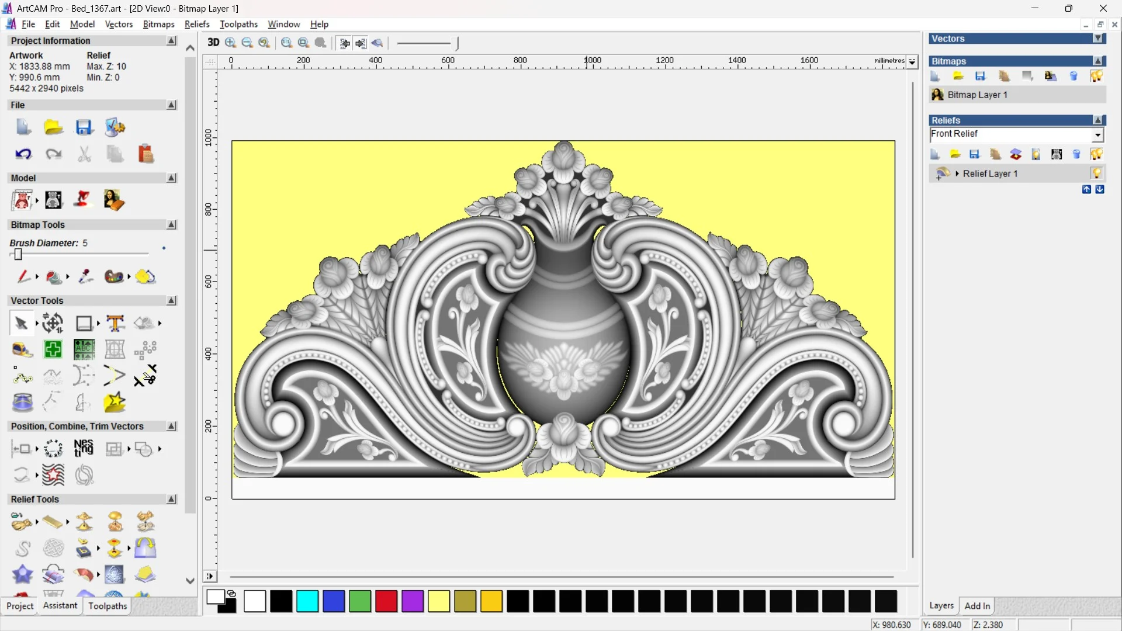1122x631 pixels.
Task: Select the Node editing tool
Action: pos(22,377)
